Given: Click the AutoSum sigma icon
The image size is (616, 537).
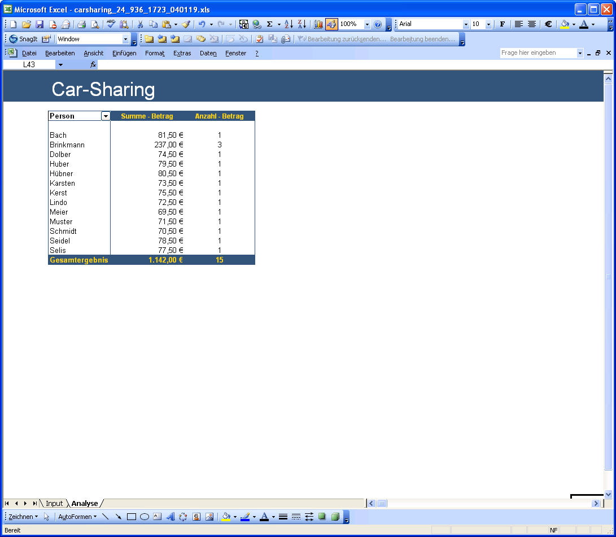Looking at the screenshot, I should pos(269,24).
